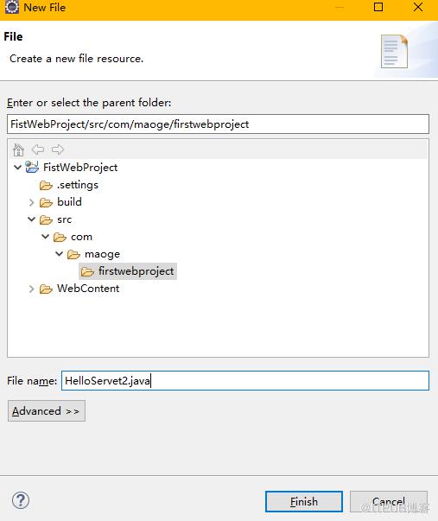Click the WebContent folder icon
The width and height of the screenshot is (438, 521).
coord(46,289)
